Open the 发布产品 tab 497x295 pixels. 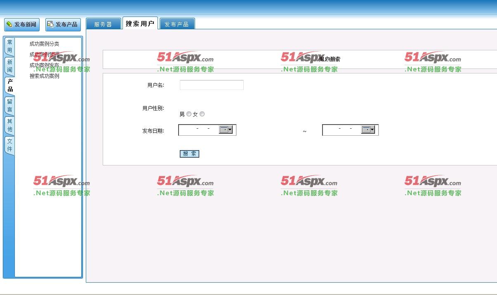[177, 24]
